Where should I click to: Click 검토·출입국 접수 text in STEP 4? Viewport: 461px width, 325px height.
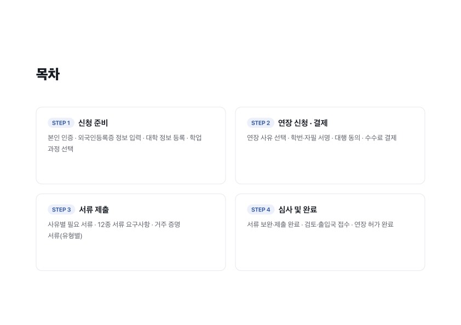(x=327, y=224)
